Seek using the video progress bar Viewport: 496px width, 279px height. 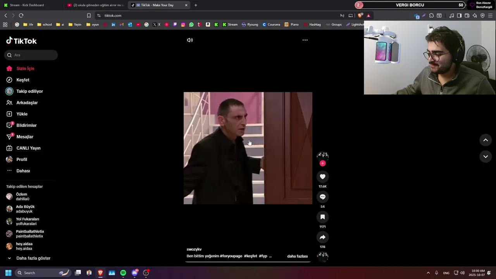[248, 262]
